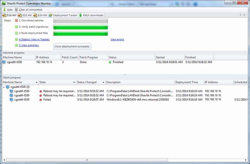Click green status square beside Deploy step
Viewport: 250px width, 164px height.
[16, 39]
